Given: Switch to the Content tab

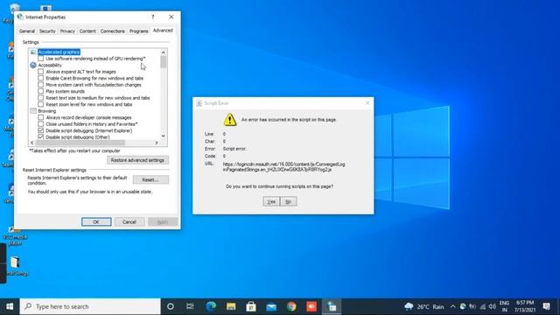Looking at the screenshot, I should 87,31.
